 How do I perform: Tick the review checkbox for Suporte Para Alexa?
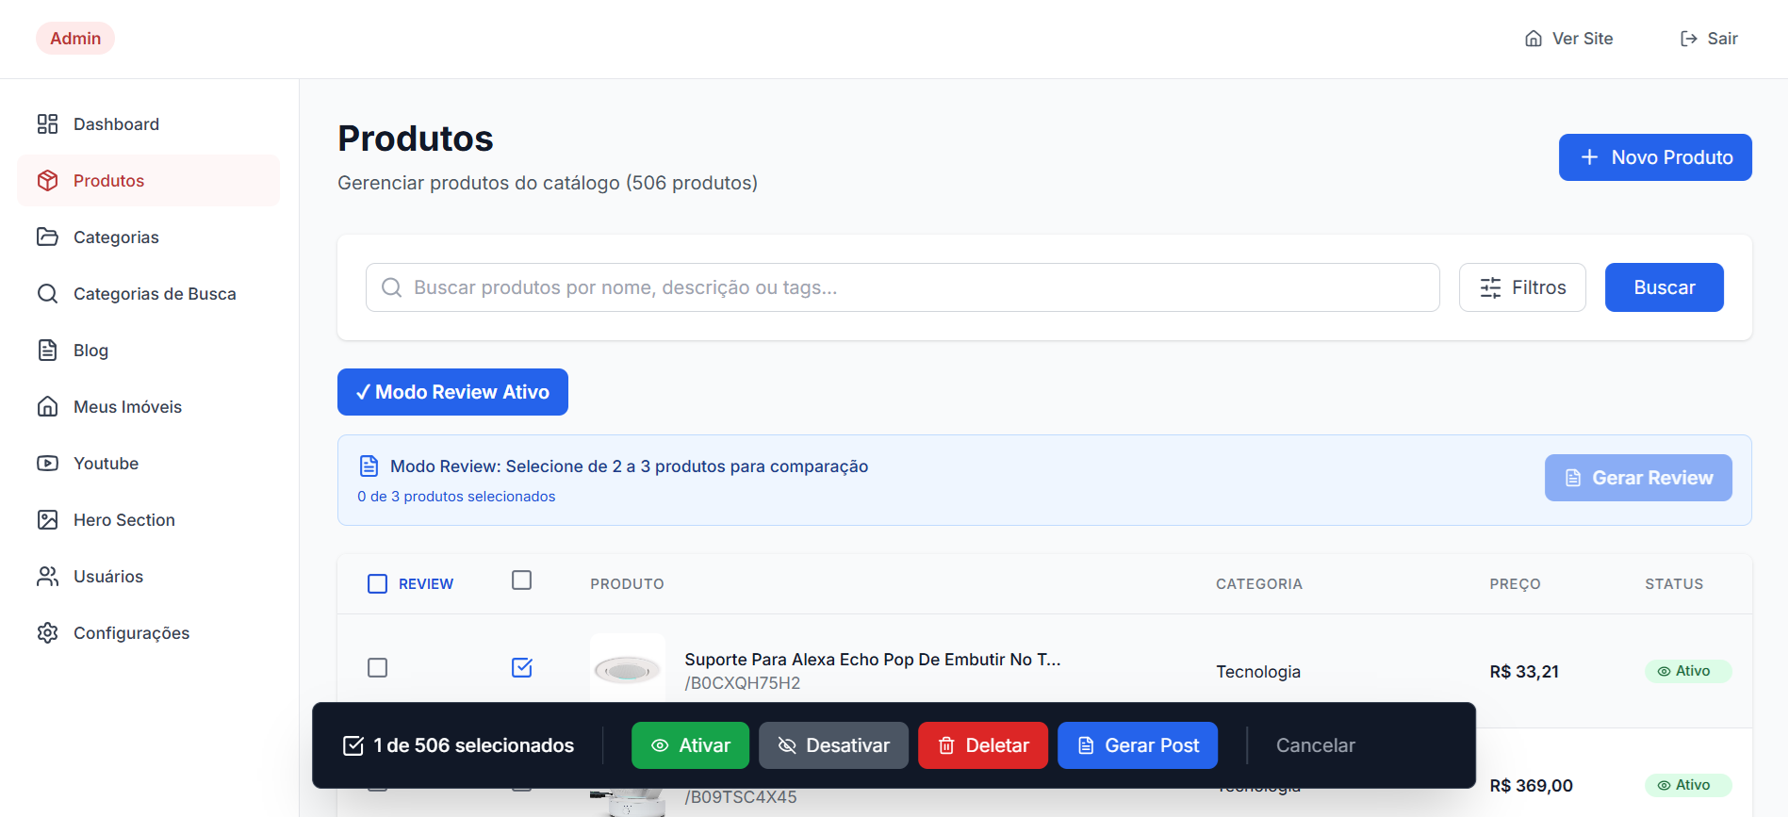pos(377,668)
